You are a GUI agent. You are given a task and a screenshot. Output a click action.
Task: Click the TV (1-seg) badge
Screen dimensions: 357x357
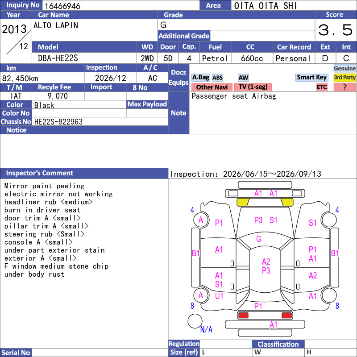click(x=253, y=87)
